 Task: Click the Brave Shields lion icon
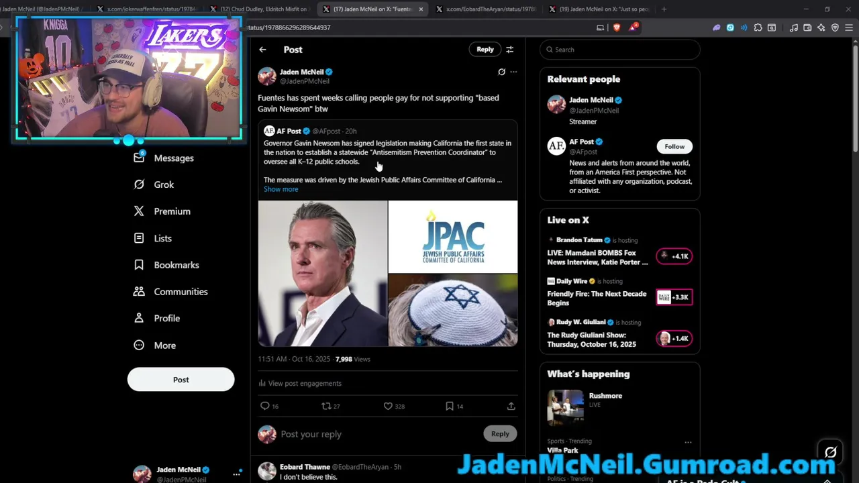coord(617,28)
